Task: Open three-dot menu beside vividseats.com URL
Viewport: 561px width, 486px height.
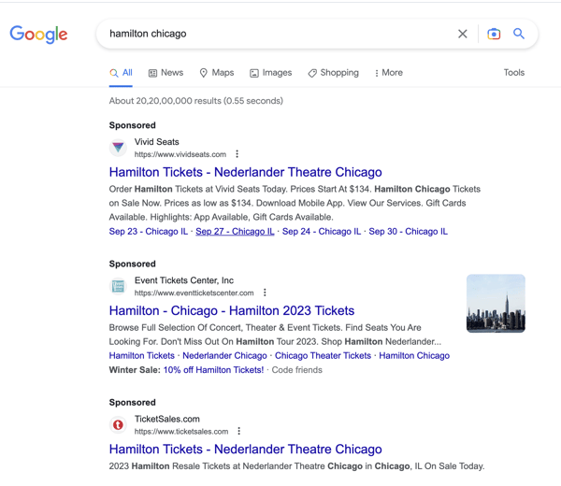Action: point(237,154)
